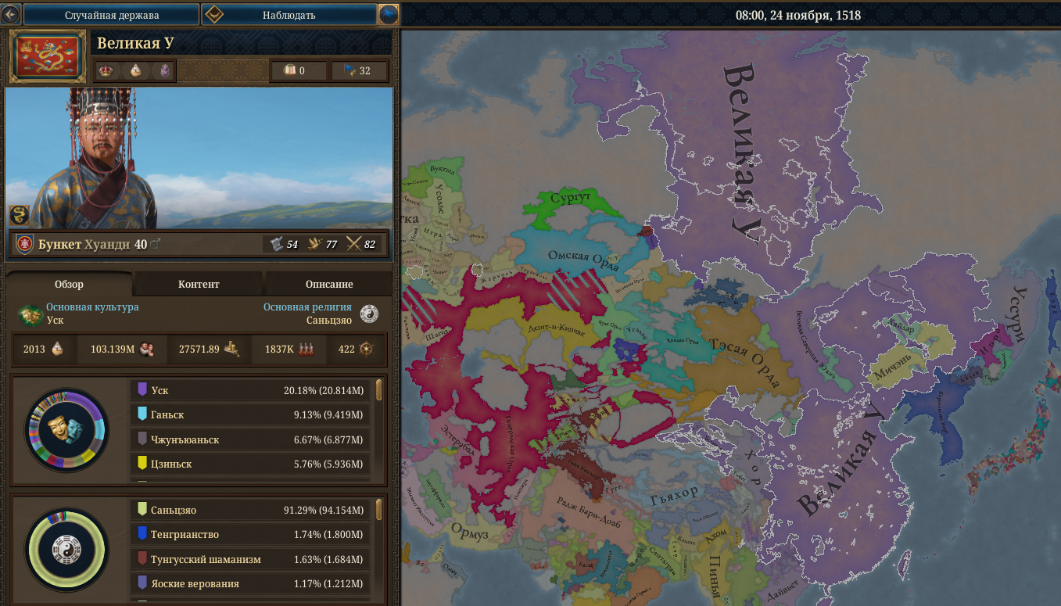Select the Ганьск culture row
Screen dimensions: 1061x606
252,414
